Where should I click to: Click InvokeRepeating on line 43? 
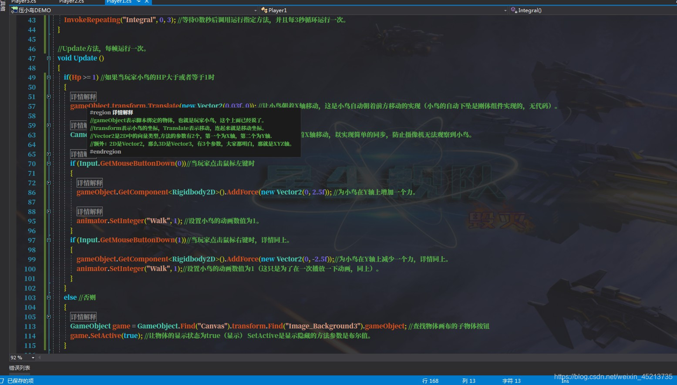pos(92,20)
